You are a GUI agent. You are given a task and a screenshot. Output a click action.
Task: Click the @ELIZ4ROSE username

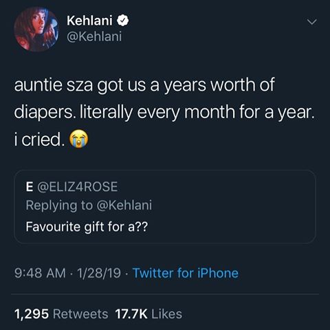click(x=78, y=186)
